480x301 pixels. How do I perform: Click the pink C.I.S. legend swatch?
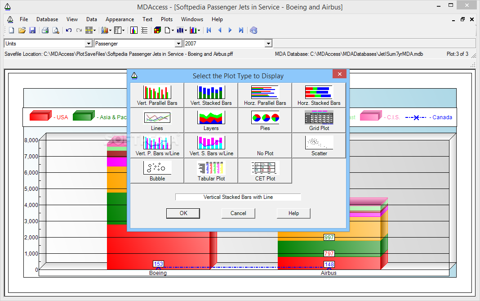371,116
